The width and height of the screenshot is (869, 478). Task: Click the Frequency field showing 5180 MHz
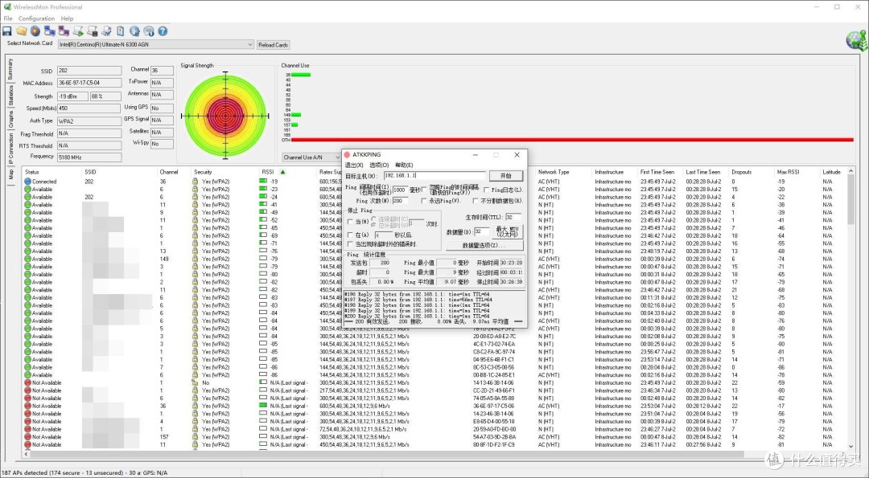pos(89,157)
